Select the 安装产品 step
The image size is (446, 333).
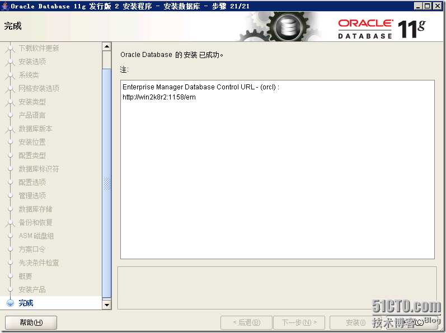pos(32,289)
